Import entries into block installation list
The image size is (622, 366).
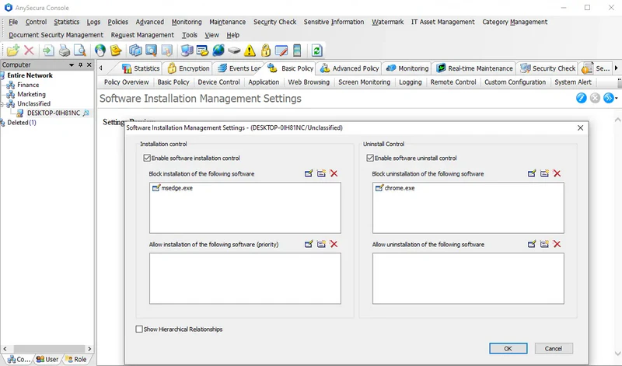[321, 173]
